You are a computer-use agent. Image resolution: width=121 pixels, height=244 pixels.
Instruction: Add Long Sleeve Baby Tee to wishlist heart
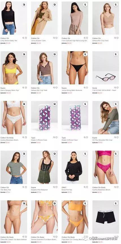point(26,38)
